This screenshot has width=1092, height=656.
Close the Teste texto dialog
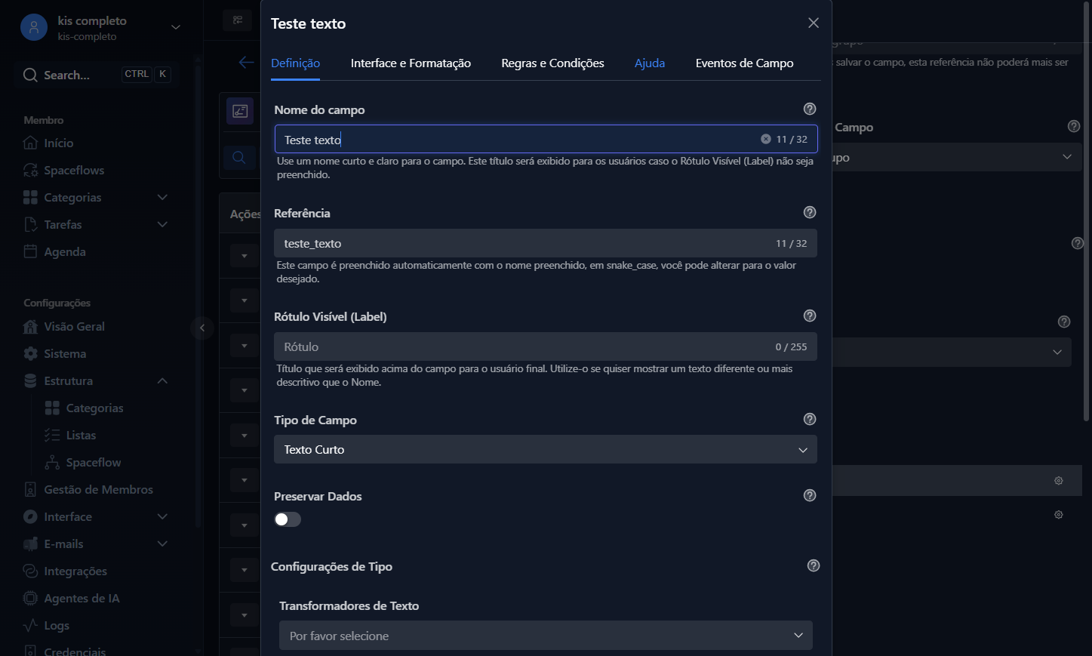click(814, 23)
